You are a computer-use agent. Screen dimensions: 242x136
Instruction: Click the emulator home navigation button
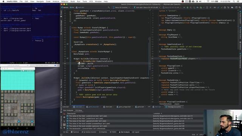coord(18,128)
